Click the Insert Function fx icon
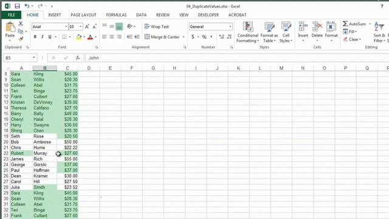 (78, 58)
